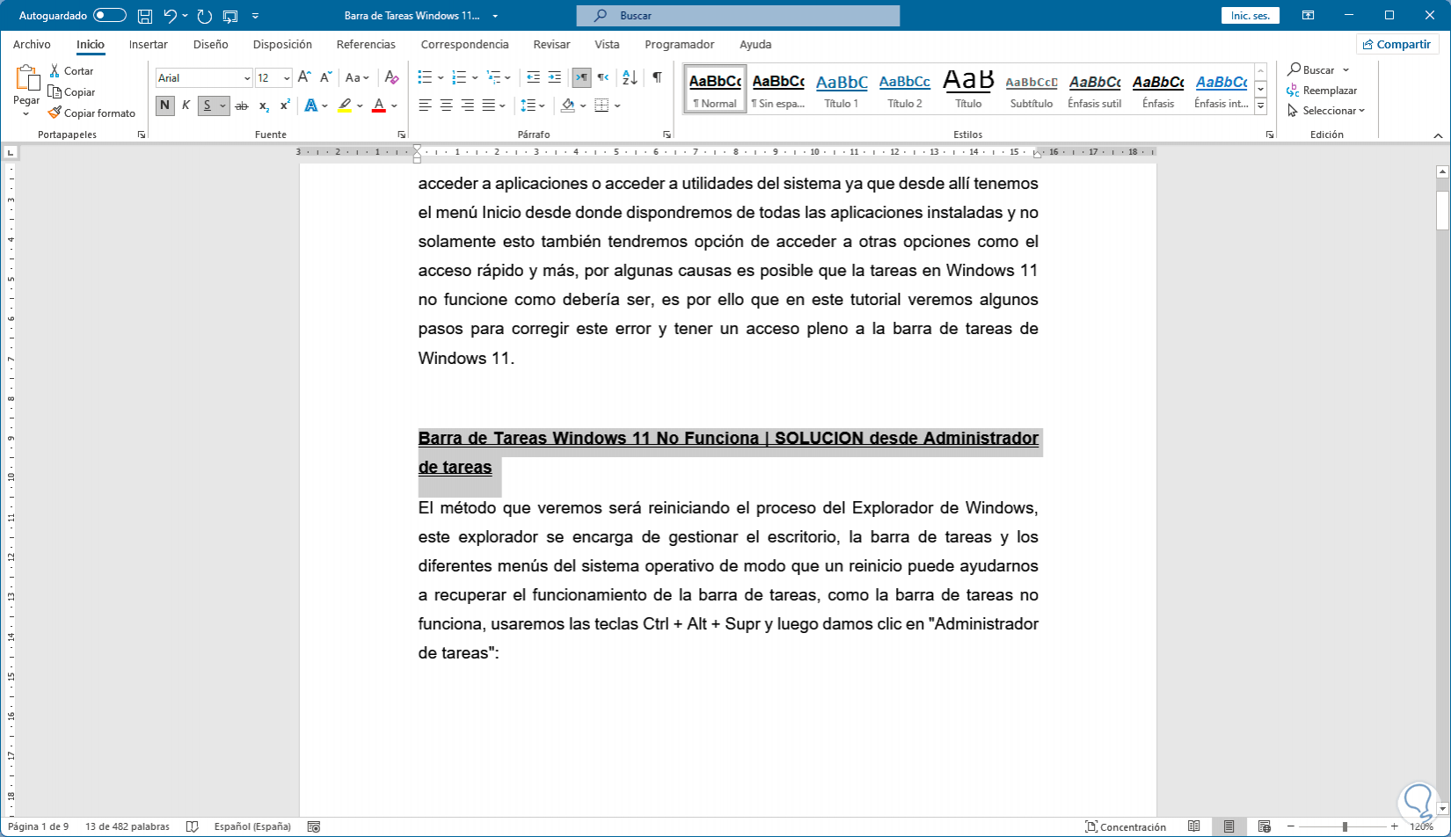Apply strikethrough formatting
The height and width of the screenshot is (837, 1451).
(241, 106)
